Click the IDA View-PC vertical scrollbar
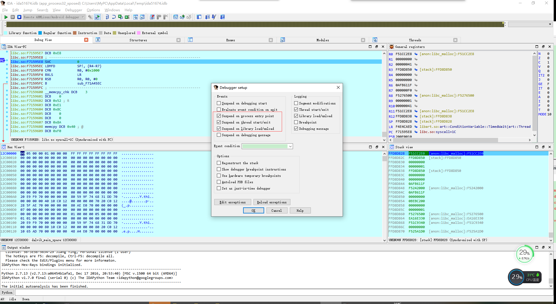The width and height of the screenshot is (556, 304). (384, 97)
